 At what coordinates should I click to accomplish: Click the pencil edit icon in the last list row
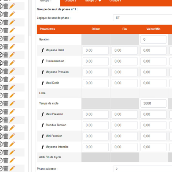pos(12,169)
